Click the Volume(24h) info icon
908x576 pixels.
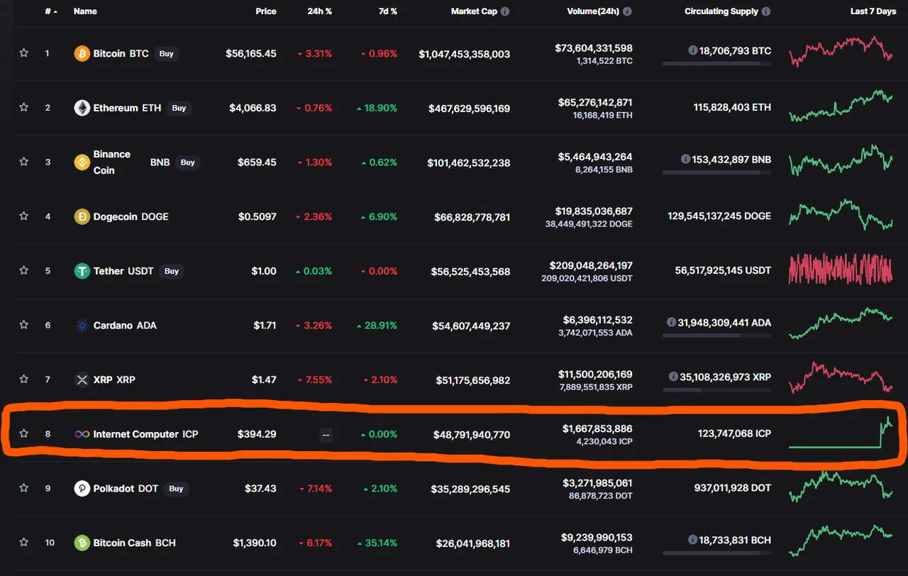coord(627,11)
